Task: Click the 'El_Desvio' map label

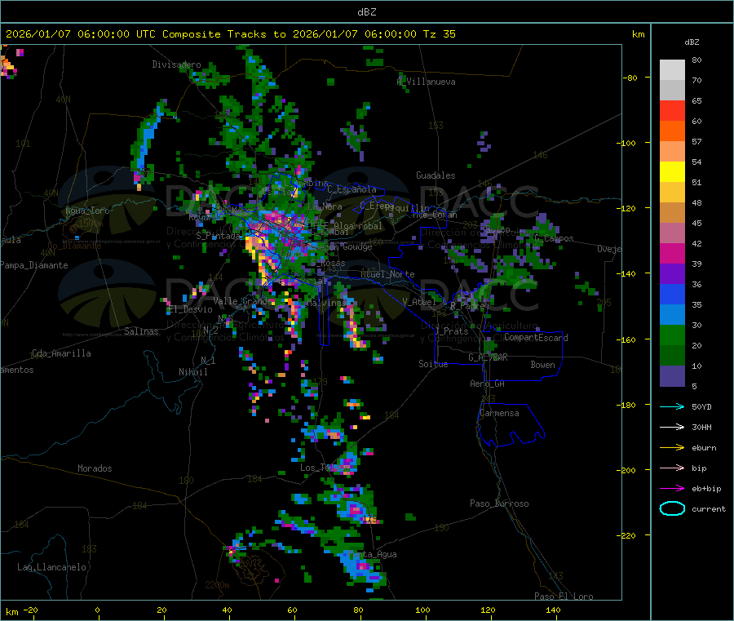Action: [x=190, y=309]
